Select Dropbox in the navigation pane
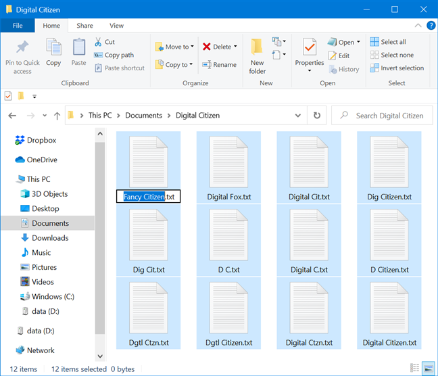 click(x=36, y=140)
